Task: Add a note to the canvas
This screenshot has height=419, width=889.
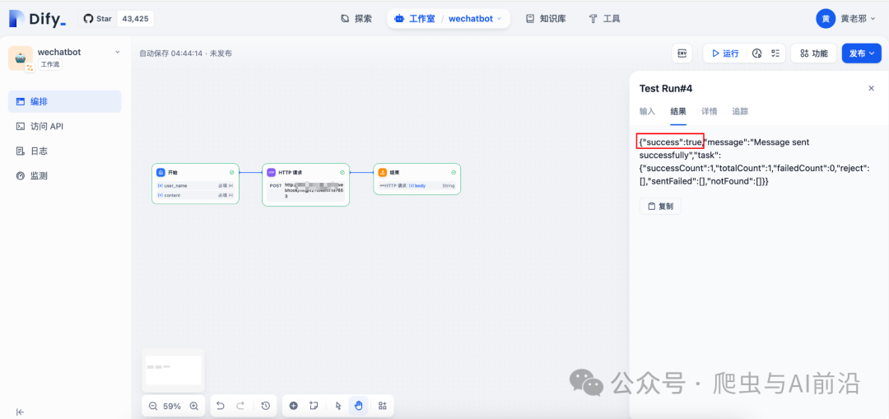Action: pyautogui.click(x=314, y=406)
